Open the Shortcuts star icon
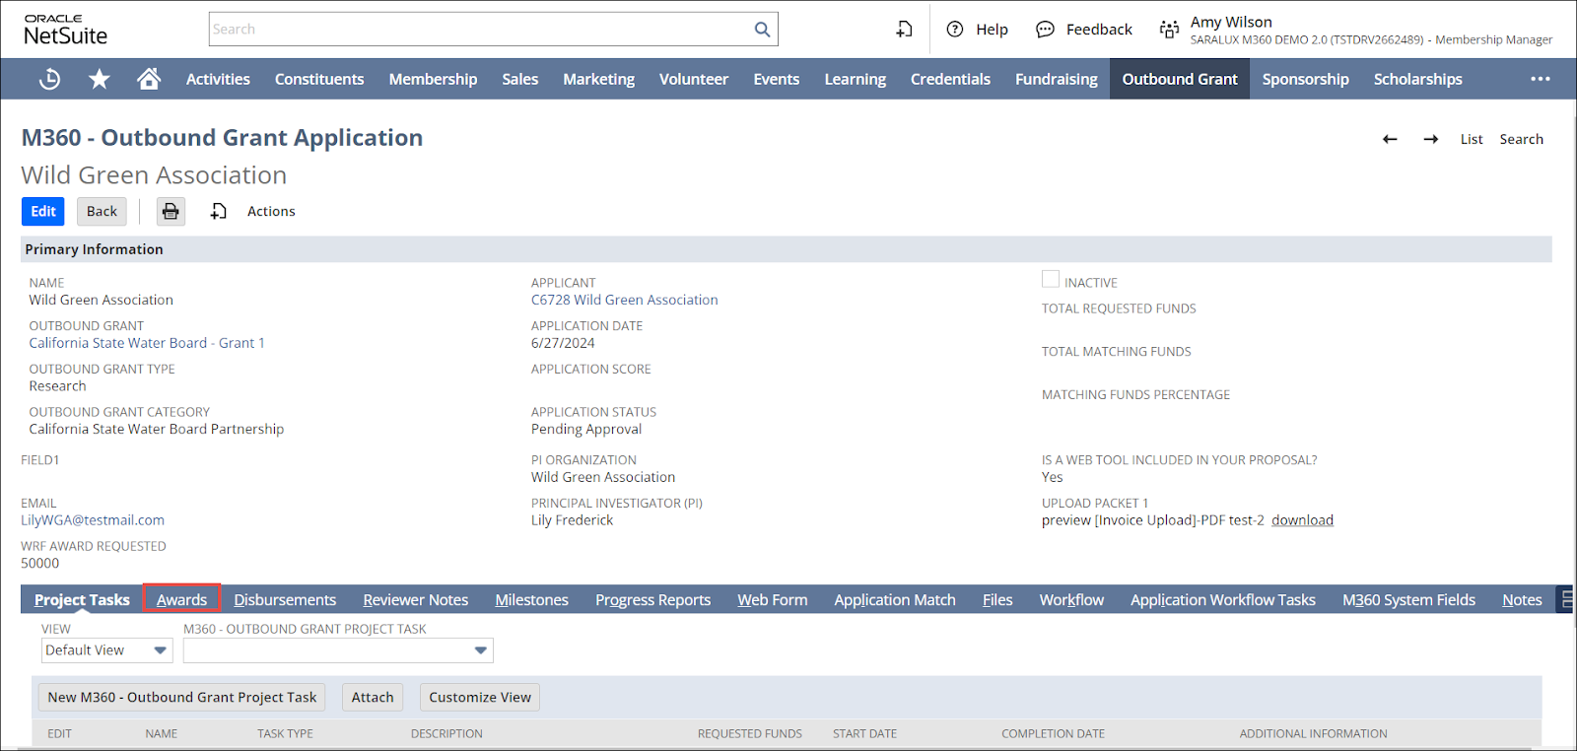Viewport: 1577px width, 751px height. click(x=100, y=79)
